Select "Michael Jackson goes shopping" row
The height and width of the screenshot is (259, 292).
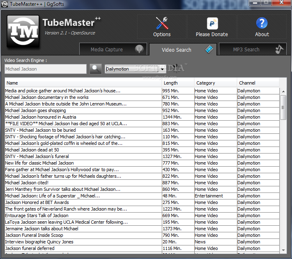(x=142, y=110)
